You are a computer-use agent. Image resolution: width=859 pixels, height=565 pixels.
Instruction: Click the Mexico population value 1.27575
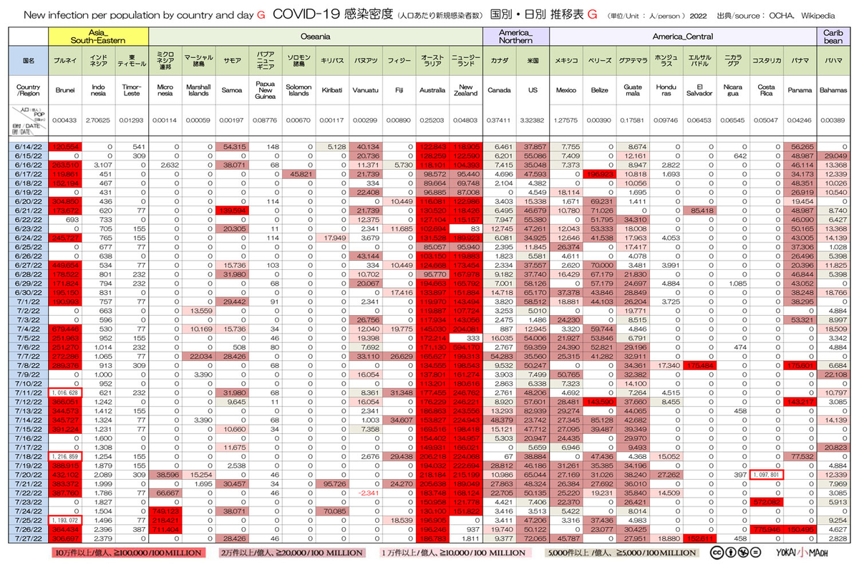pyautogui.click(x=566, y=121)
